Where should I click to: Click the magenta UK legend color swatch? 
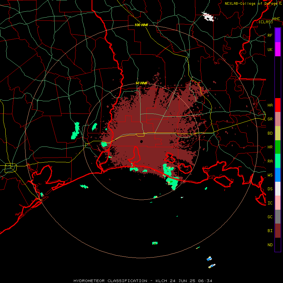278,49
